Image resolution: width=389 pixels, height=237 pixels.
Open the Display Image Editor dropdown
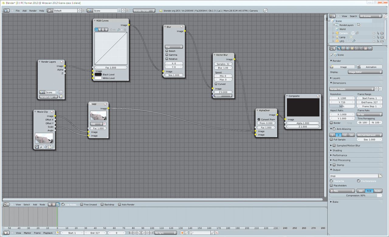(x=365, y=72)
